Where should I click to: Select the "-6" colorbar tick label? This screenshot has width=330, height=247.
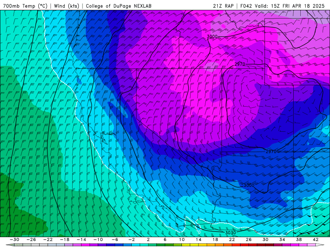pyautogui.click(x=115, y=240)
